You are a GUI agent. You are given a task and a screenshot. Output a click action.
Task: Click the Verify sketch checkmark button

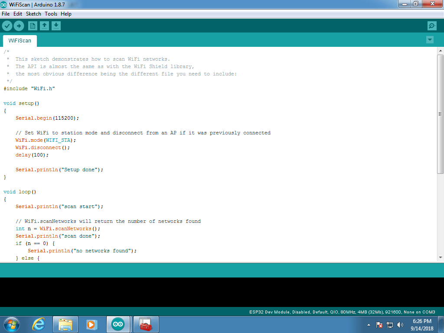click(7, 26)
